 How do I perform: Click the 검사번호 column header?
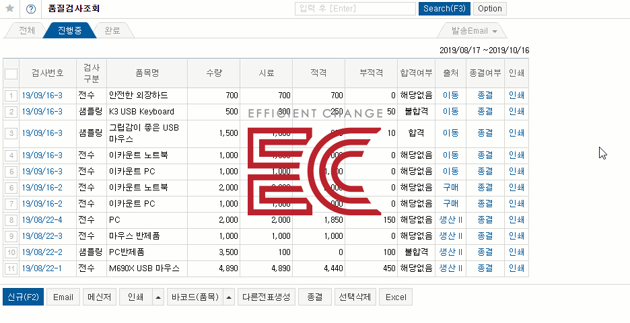[48, 73]
